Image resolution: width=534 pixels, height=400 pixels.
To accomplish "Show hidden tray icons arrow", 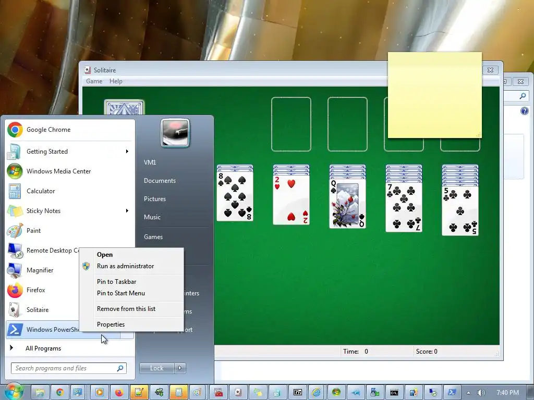I will click(468, 393).
